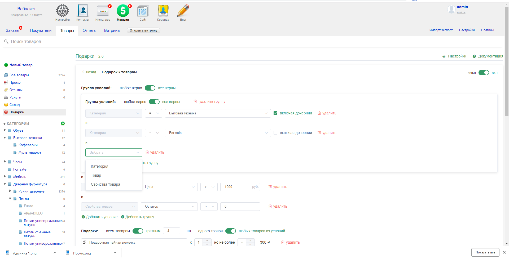Click trash icon in Бытовая техника condition row
Screen dimensions: 509x259
click(x=319, y=113)
